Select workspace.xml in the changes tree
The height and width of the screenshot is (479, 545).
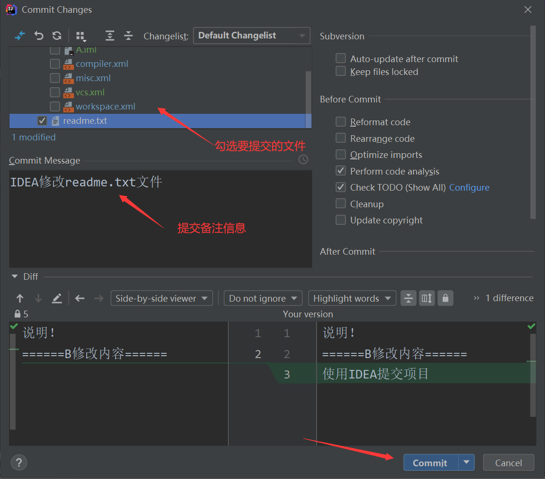tap(105, 106)
